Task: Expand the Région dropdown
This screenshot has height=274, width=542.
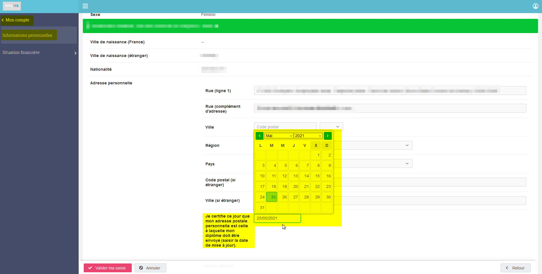Action: (x=377, y=145)
